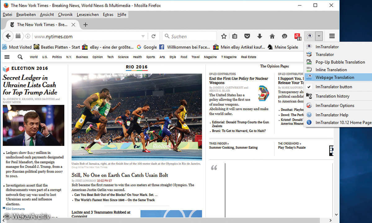Viewport: 372px width, 223px height.
Task: Click the ImTranslator toolbar button
Action: tap(309, 36)
